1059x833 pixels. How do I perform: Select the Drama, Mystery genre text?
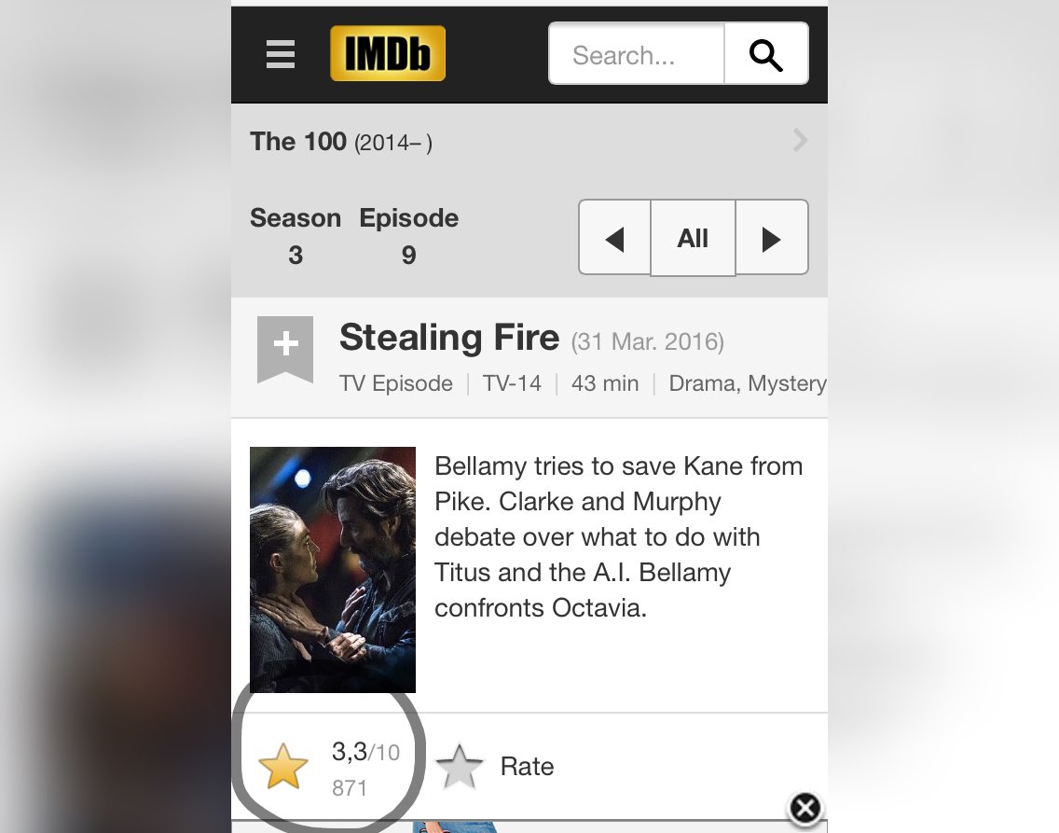pos(748,383)
